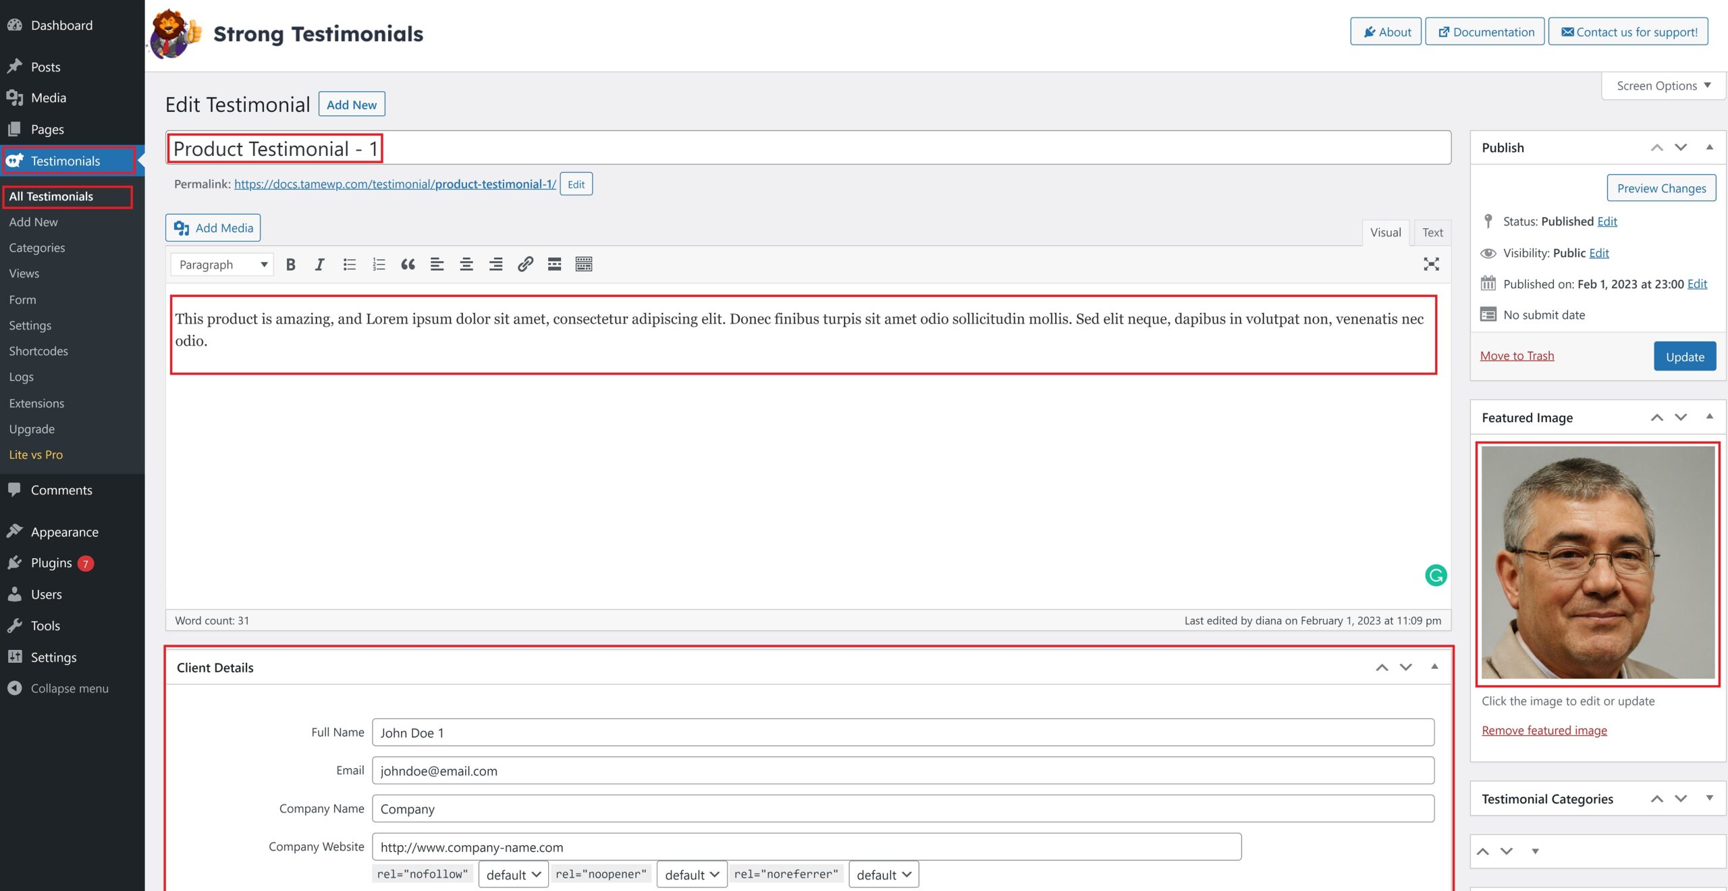
Task: Insert Read More tag
Action: [x=554, y=265]
